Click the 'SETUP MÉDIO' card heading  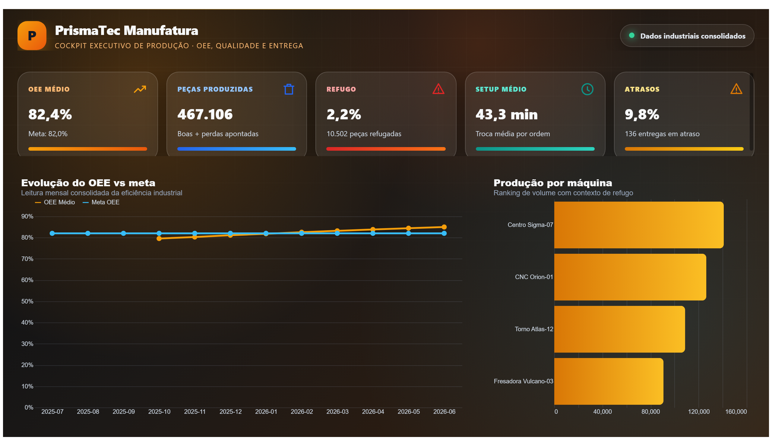501,89
